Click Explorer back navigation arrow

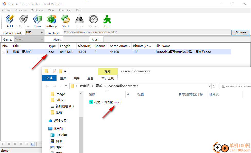click(47, 86)
